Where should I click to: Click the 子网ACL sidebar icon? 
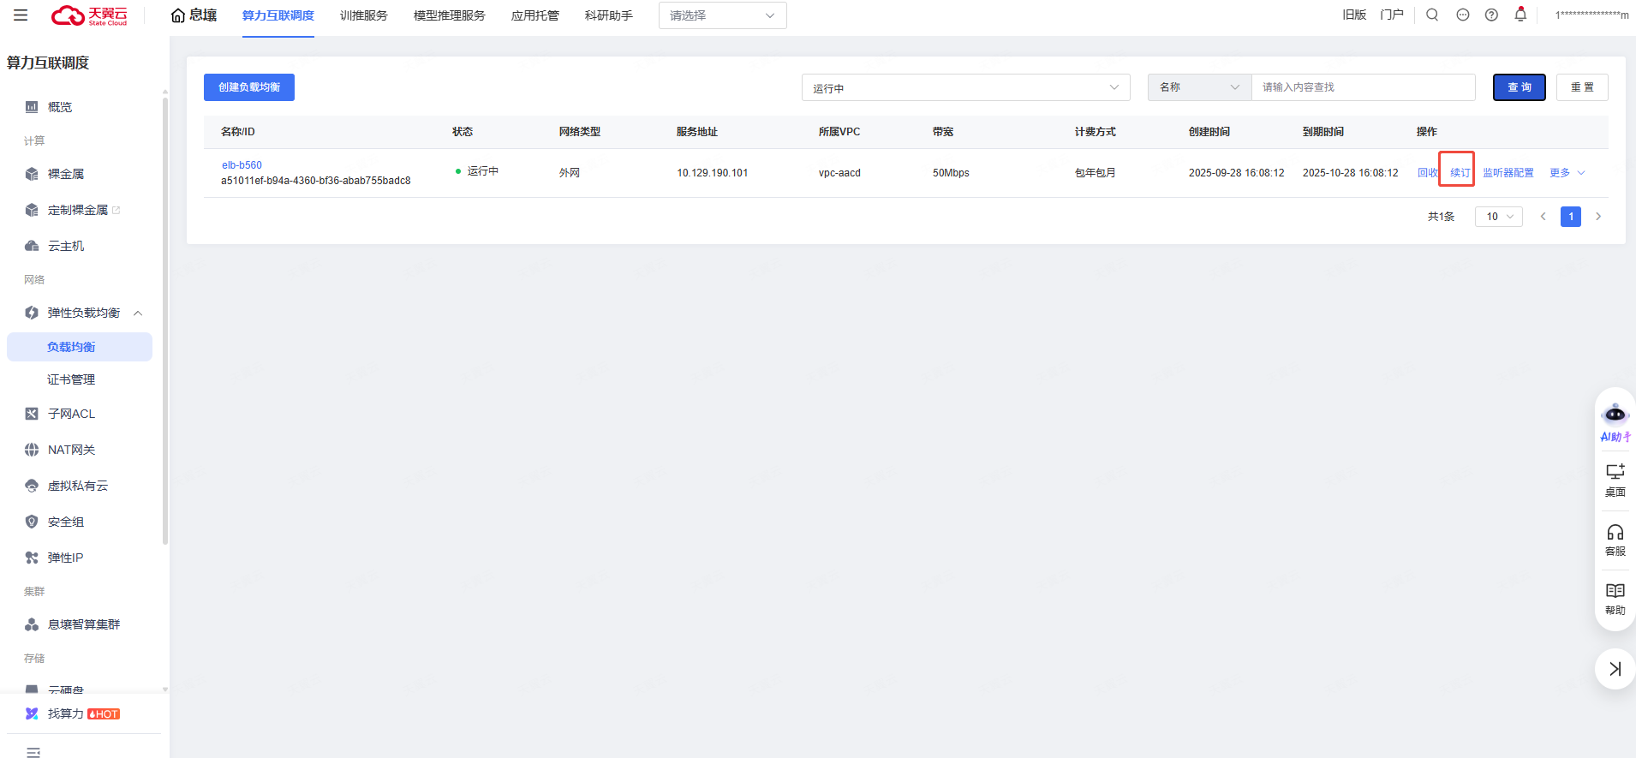click(x=32, y=414)
